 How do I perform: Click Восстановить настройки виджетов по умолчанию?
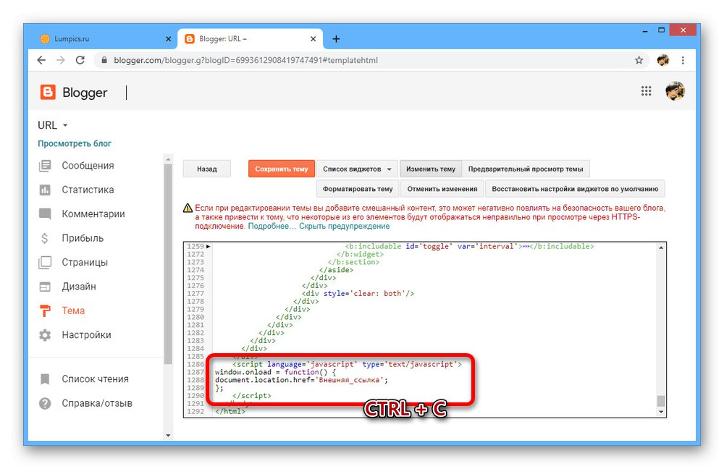tap(575, 189)
